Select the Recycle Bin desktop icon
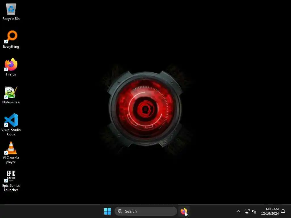The image size is (291, 218). [11, 12]
